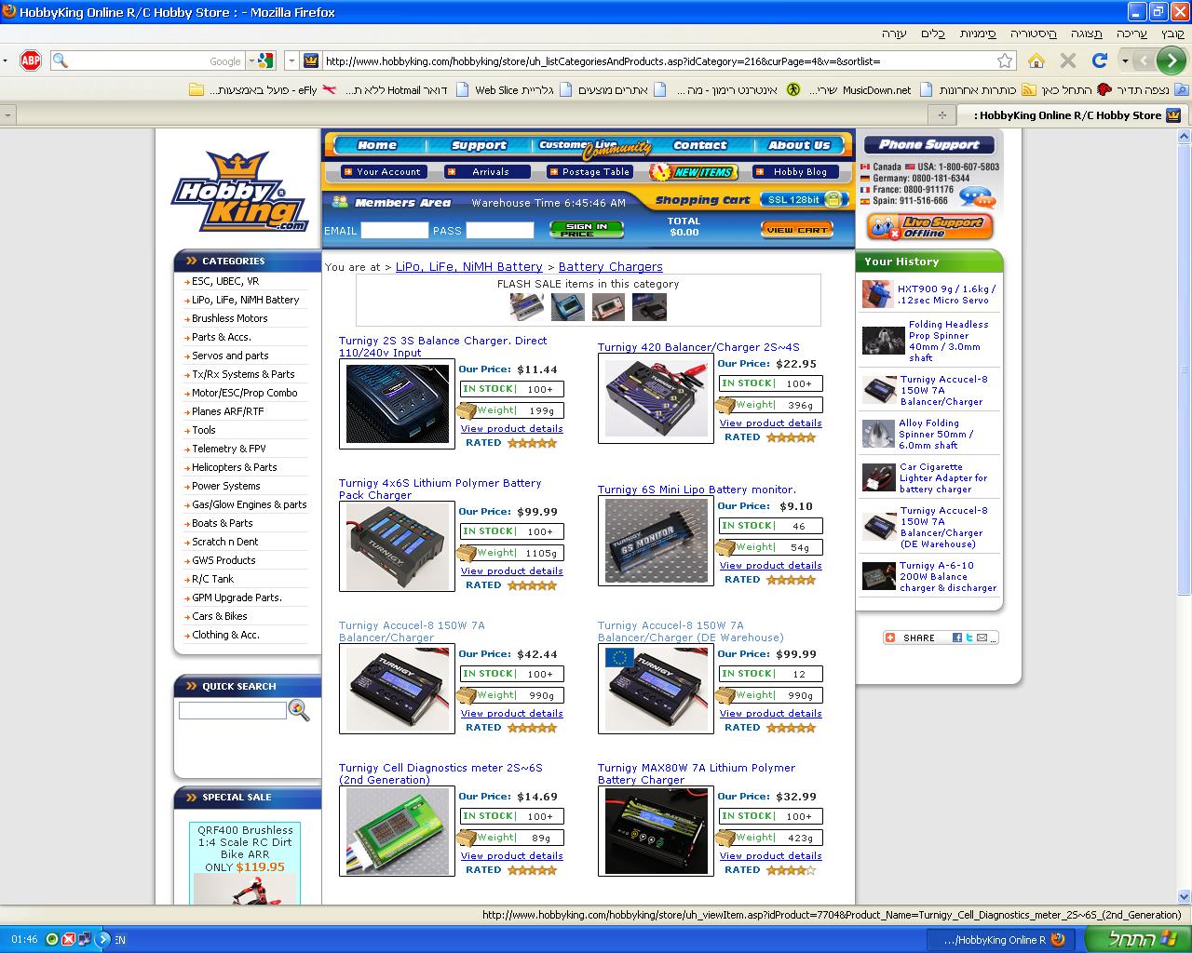Click the green forward navigation arrow
This screenshot has width=1192, height=953.
[x=1171, y=60]
